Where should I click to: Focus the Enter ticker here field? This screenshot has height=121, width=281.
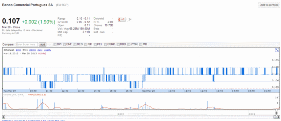pos(27,44)
